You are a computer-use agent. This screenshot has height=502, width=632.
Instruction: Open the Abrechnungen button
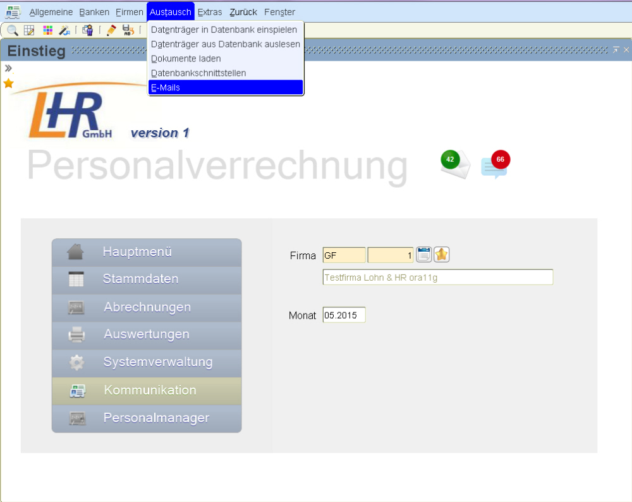pyautogui.click(x=147, y=308)
